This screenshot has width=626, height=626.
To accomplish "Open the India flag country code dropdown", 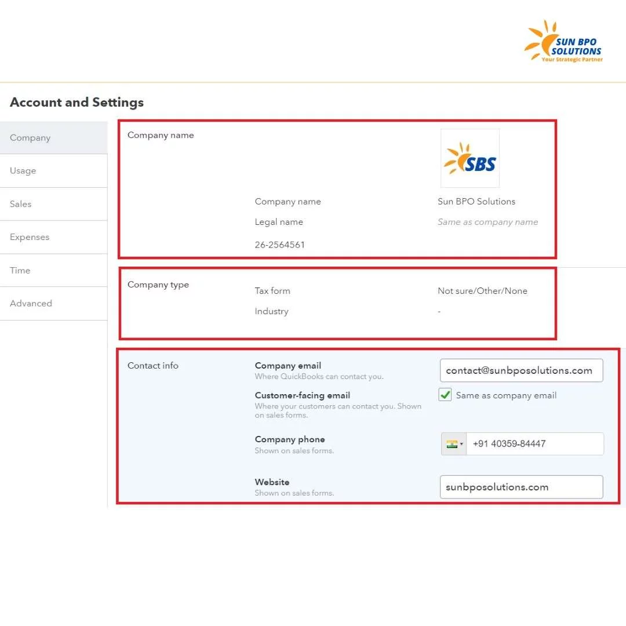I will point(454,444).
